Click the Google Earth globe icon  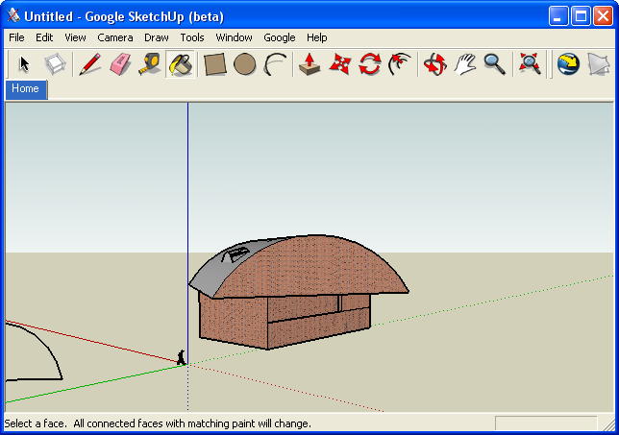[x=568, y=64]
